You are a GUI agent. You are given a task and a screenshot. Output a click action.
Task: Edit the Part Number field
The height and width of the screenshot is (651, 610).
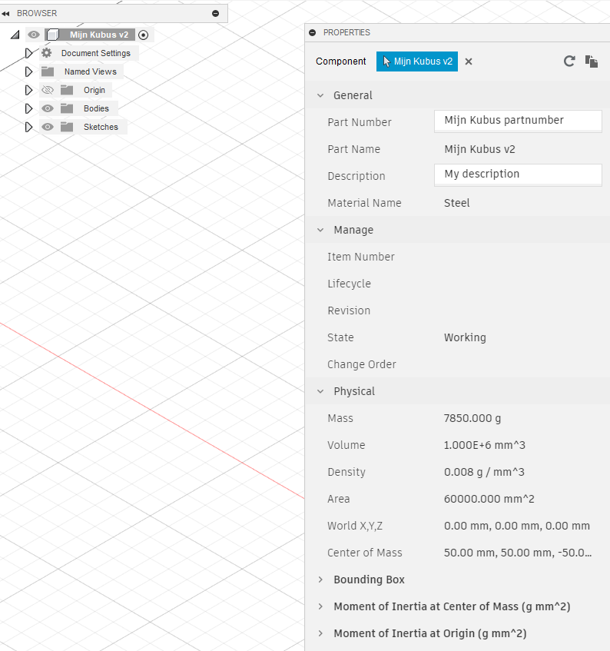(x=518, y=121)
